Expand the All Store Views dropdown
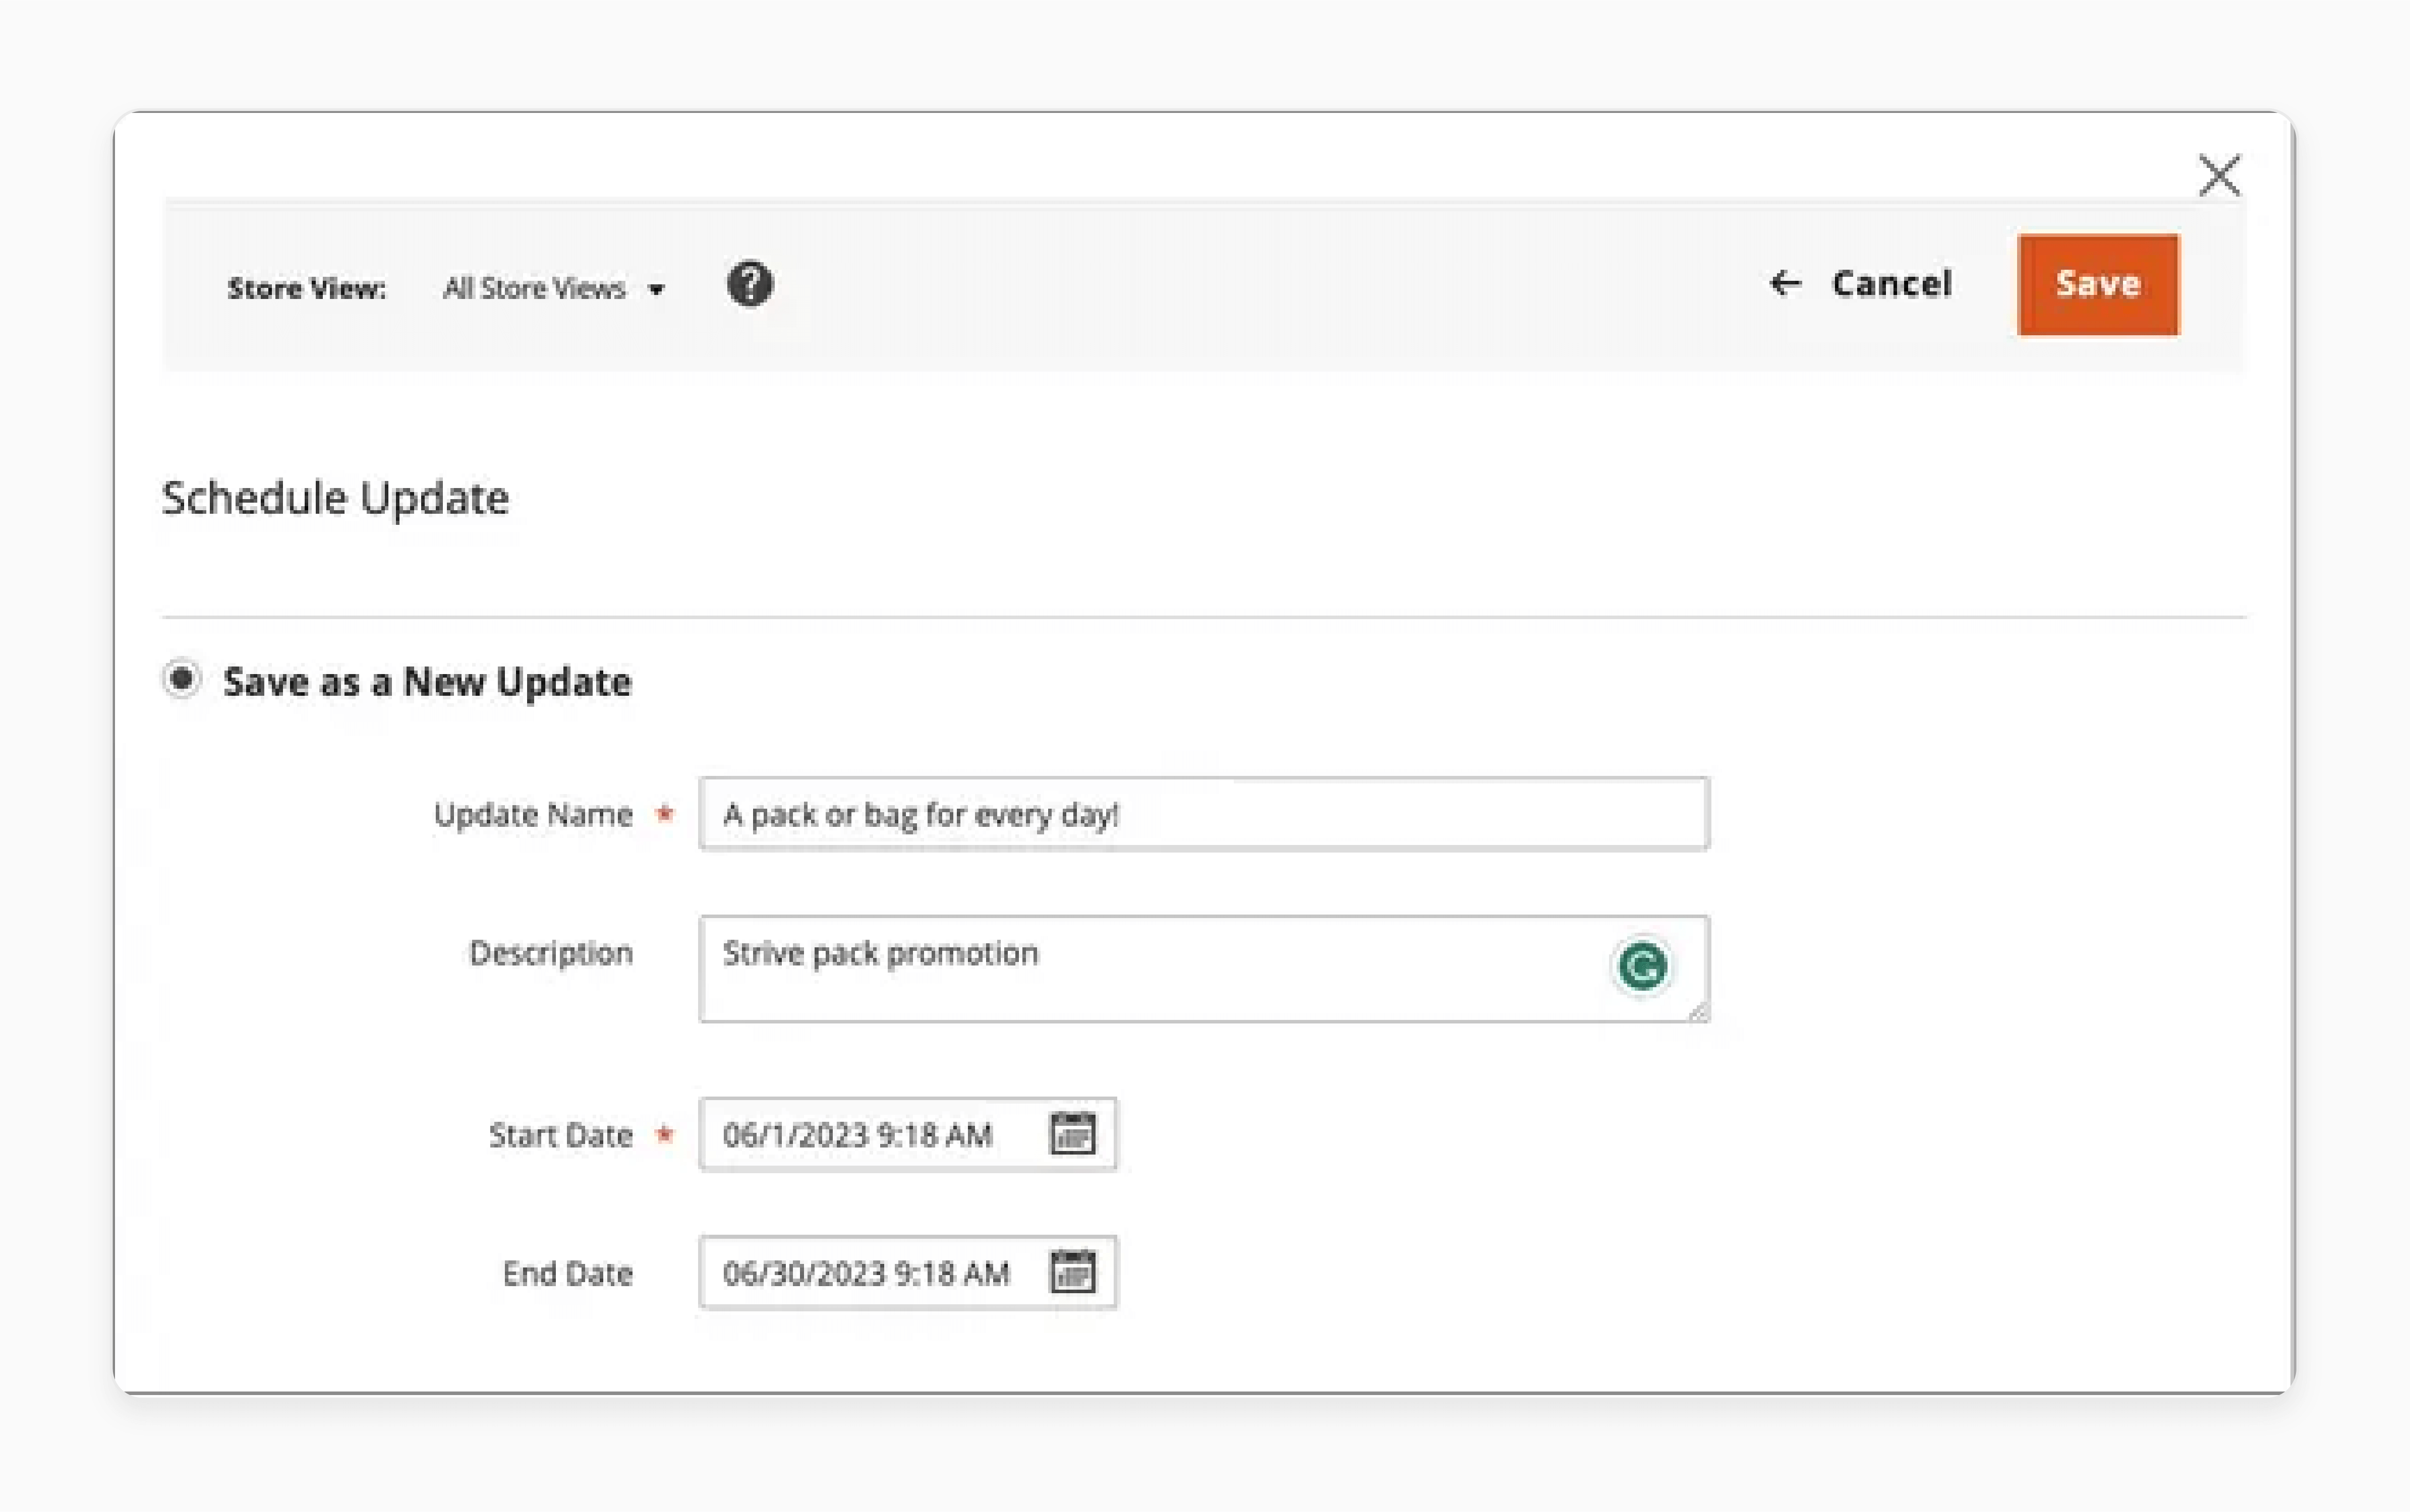 pos(553,289)
